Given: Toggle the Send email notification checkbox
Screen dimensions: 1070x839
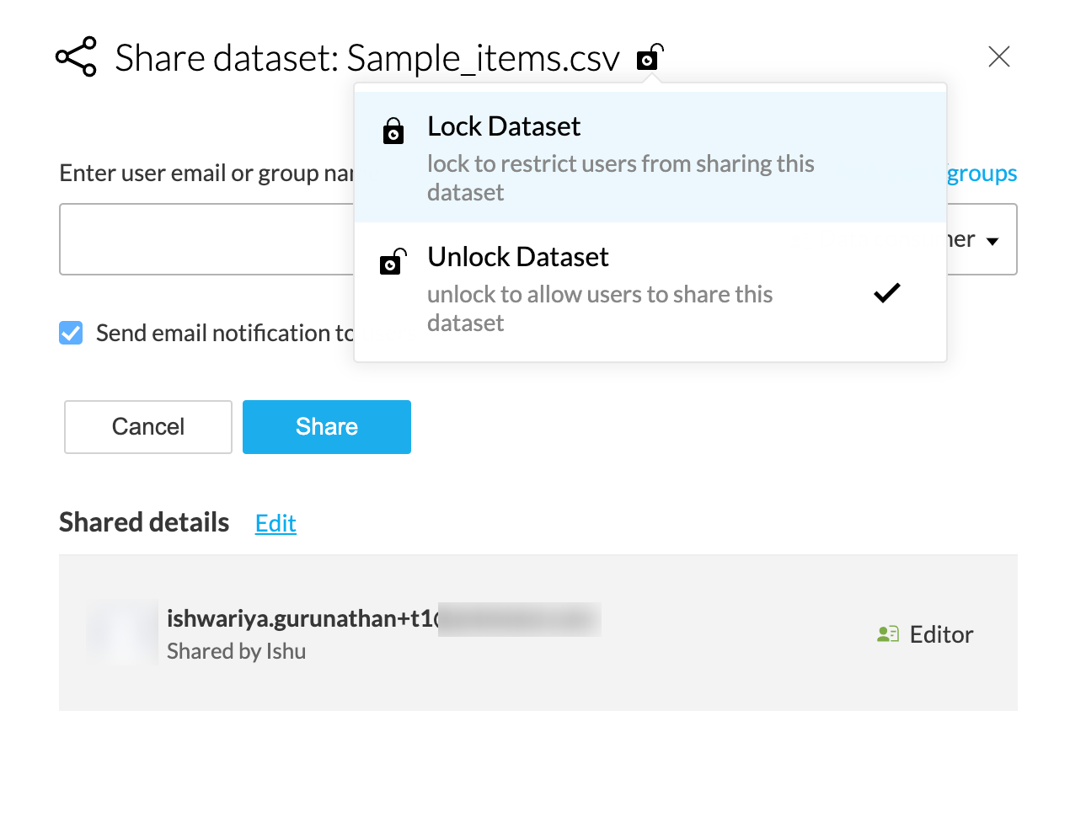Looking at the screenshot, I should (71, 333).
